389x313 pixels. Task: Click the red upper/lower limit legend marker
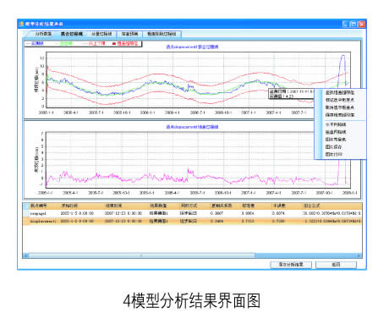coord(85,44)
